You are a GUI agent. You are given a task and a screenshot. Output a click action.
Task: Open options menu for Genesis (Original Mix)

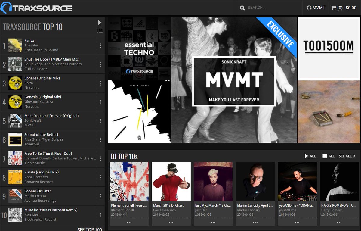click(x=100, y=102)
